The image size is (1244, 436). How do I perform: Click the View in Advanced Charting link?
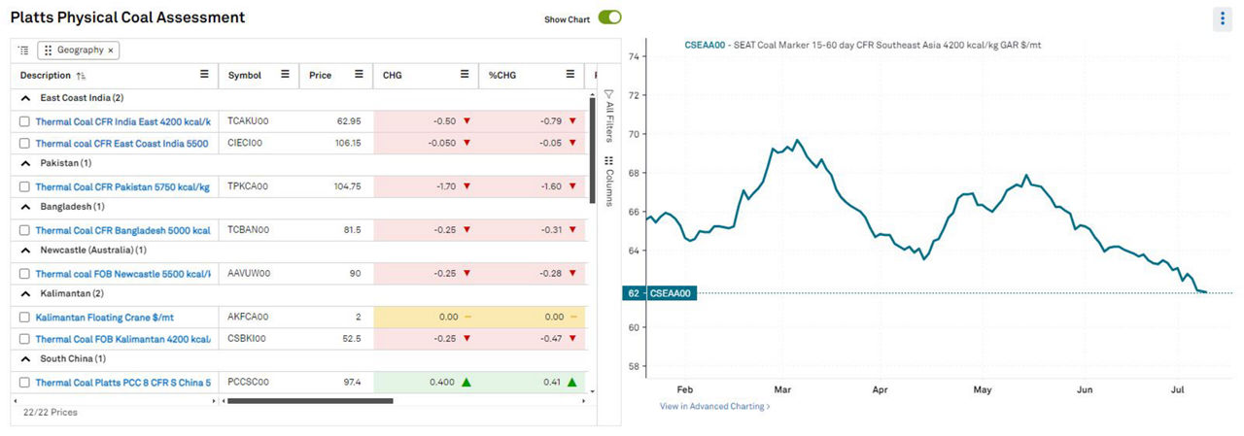(714, 407)
